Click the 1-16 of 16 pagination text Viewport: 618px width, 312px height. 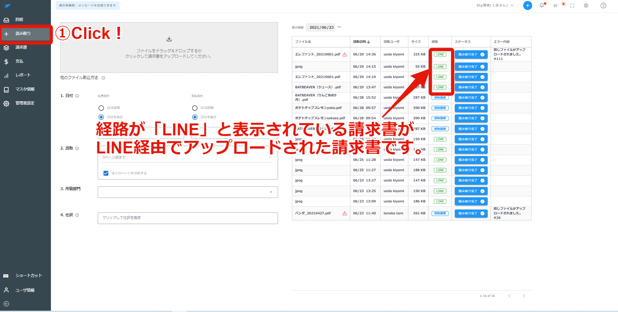(x=487, y=296)
